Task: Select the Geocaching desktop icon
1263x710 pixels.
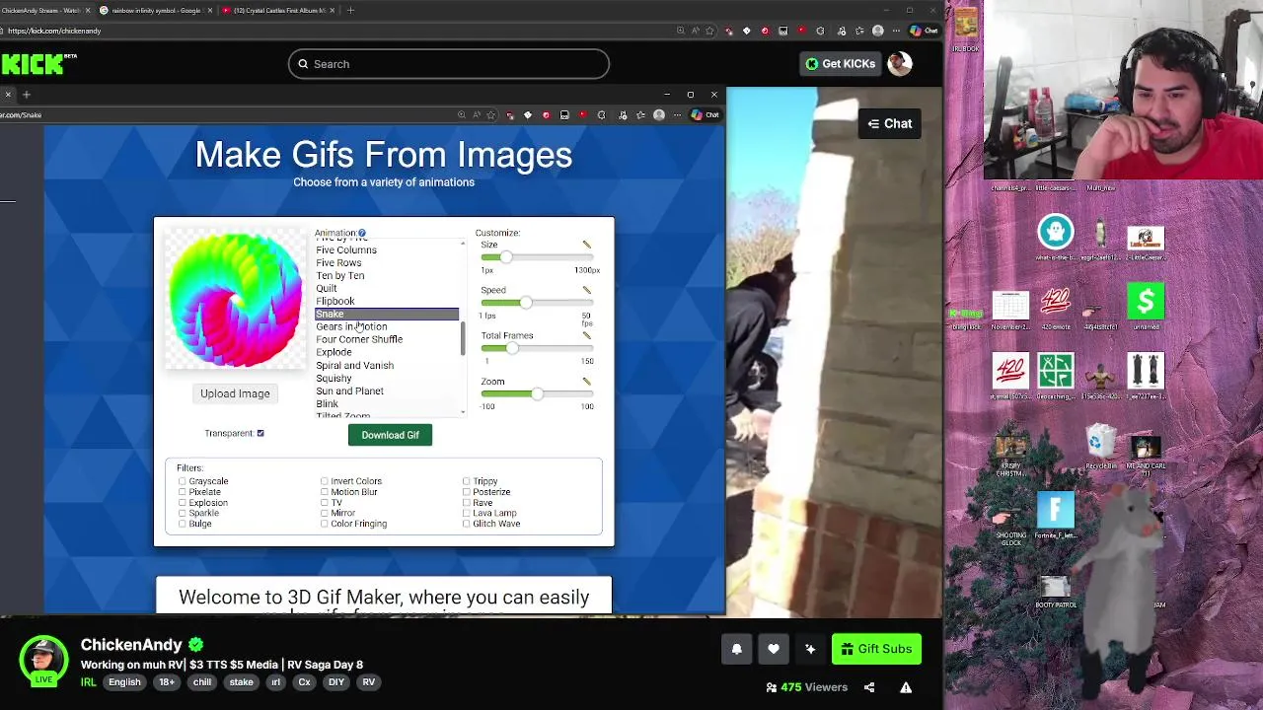Action: [x=1055, y=376]
